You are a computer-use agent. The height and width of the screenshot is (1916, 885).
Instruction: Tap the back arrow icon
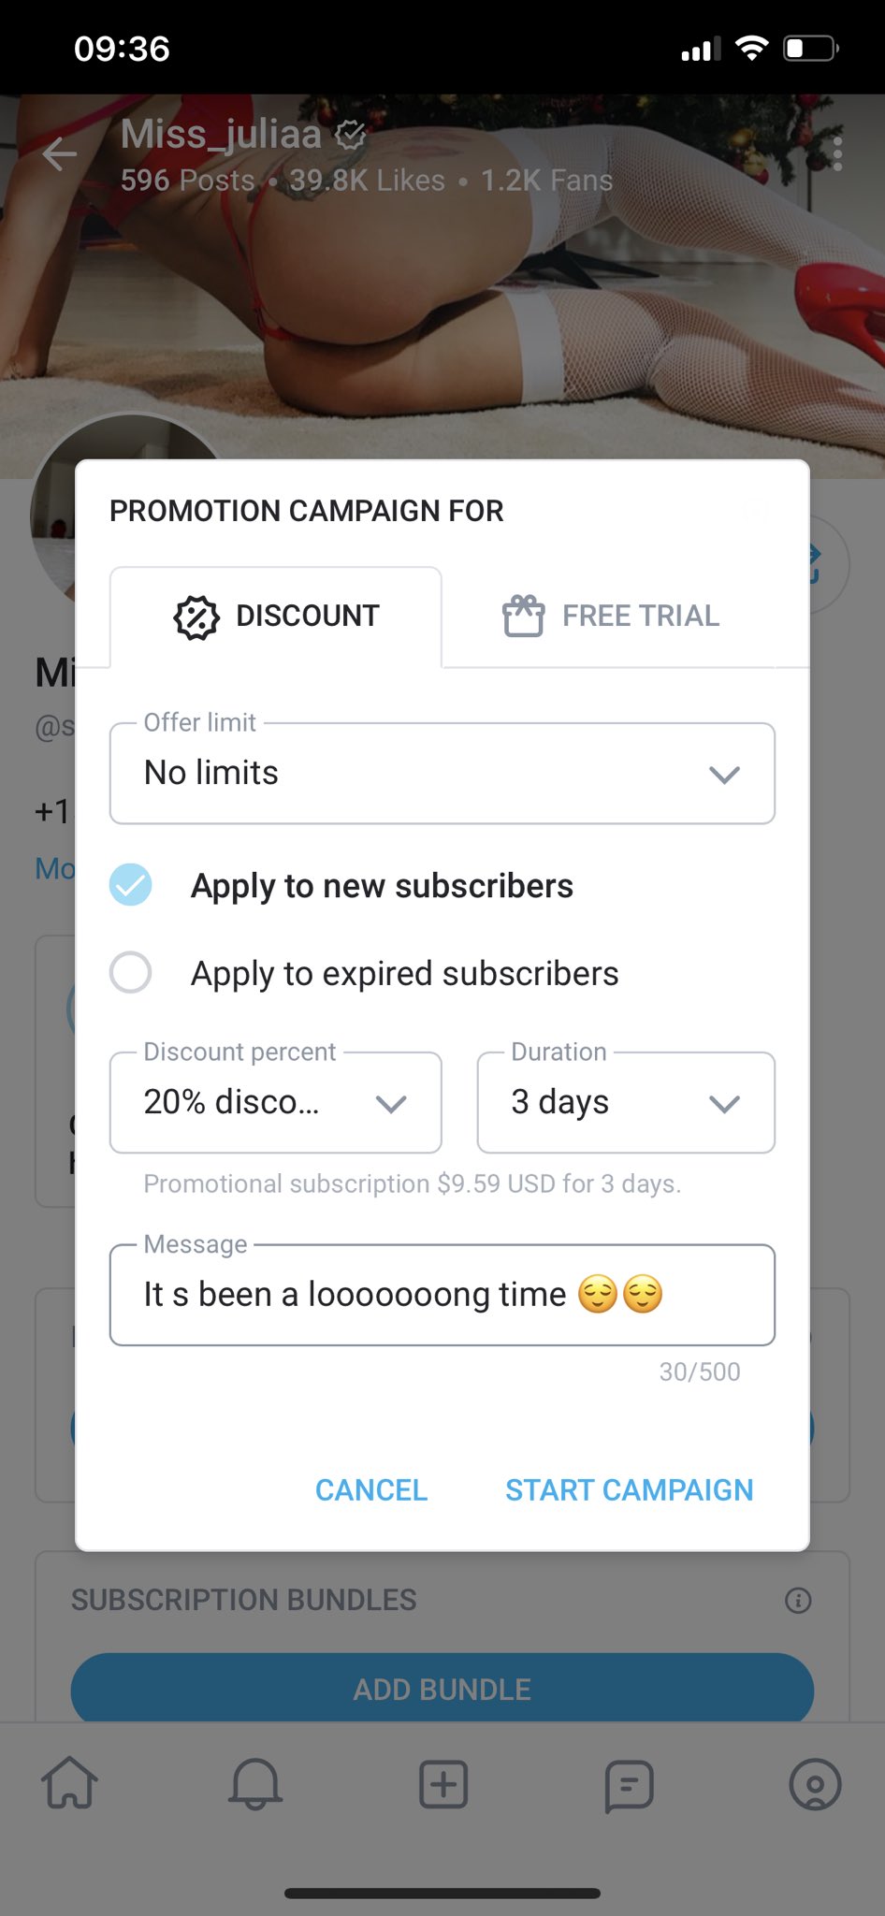click(59, 154)
